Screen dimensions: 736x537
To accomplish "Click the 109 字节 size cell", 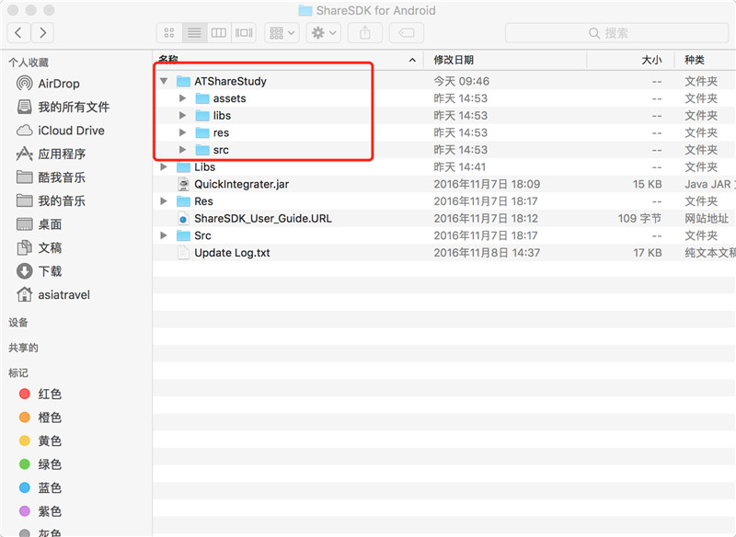I will [639, 219].
